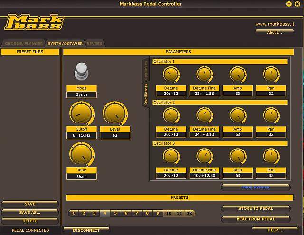Screen dimensions: 304x235
Task: Click the Mode footswitch icon
Action: pos(81,71)
